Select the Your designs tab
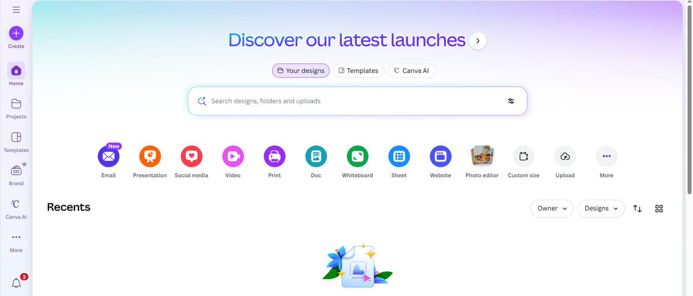Screen dimensions: 693x296 coord(301,70)
